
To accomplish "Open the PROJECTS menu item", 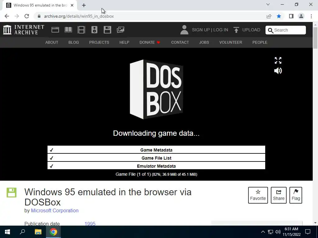I will 99,42.
